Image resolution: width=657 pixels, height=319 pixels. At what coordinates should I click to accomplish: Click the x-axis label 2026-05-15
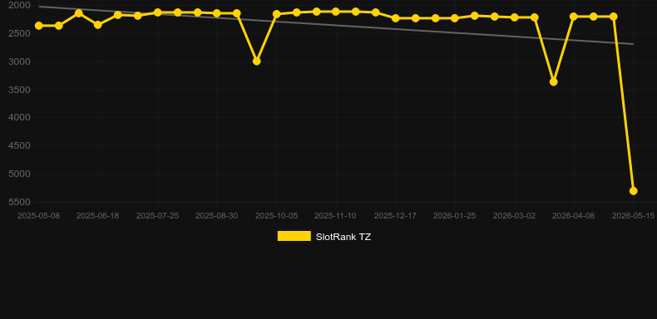633,216
